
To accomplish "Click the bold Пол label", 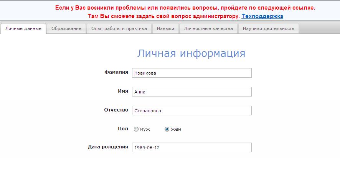I will (123, 129).
